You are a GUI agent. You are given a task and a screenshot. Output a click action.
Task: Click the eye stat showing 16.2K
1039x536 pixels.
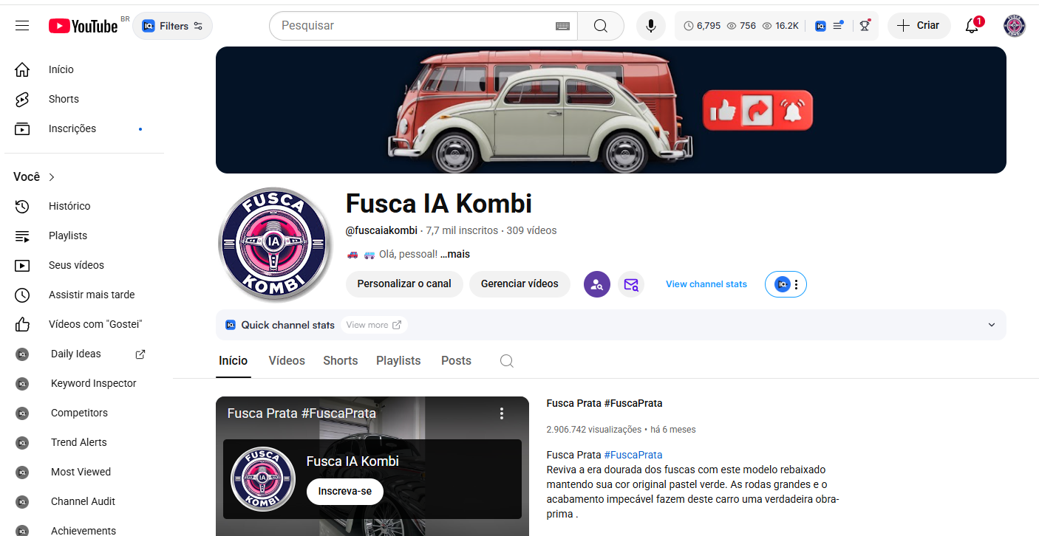(x=780, y=26)
